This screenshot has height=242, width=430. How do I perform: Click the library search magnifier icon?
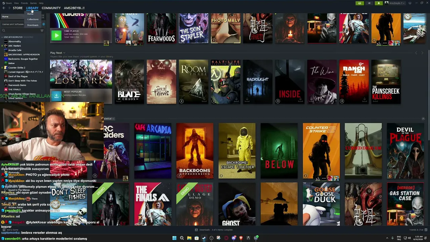click(4, 31)
